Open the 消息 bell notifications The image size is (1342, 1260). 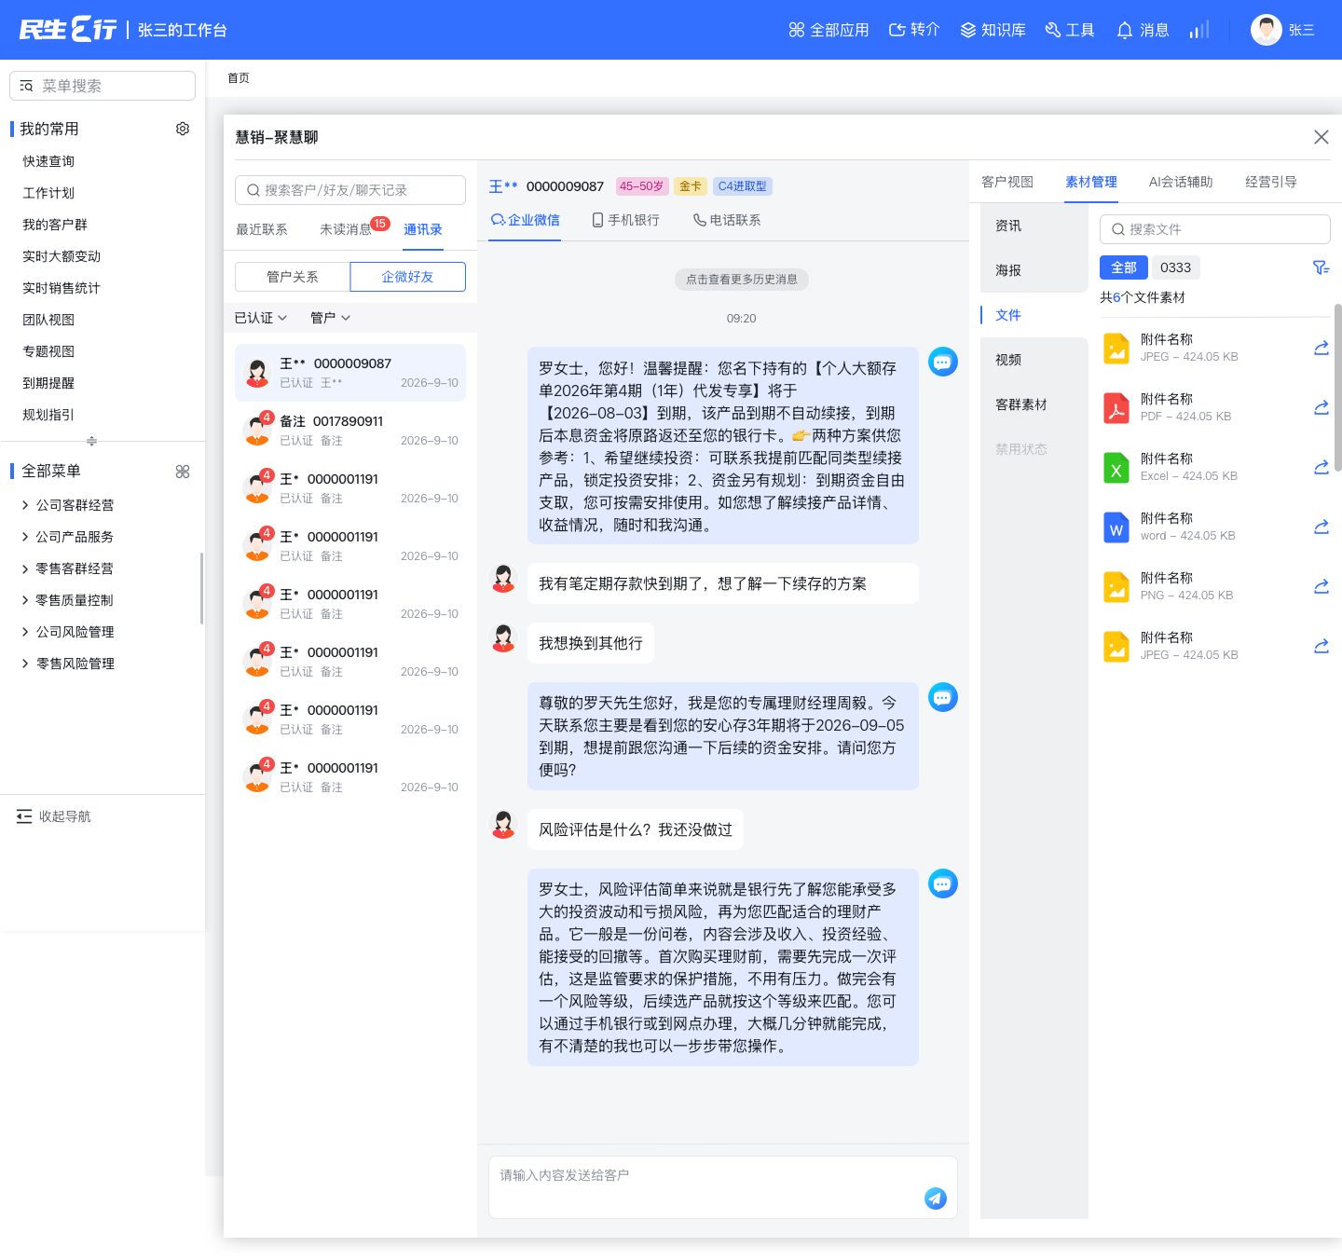[1125, 30]
